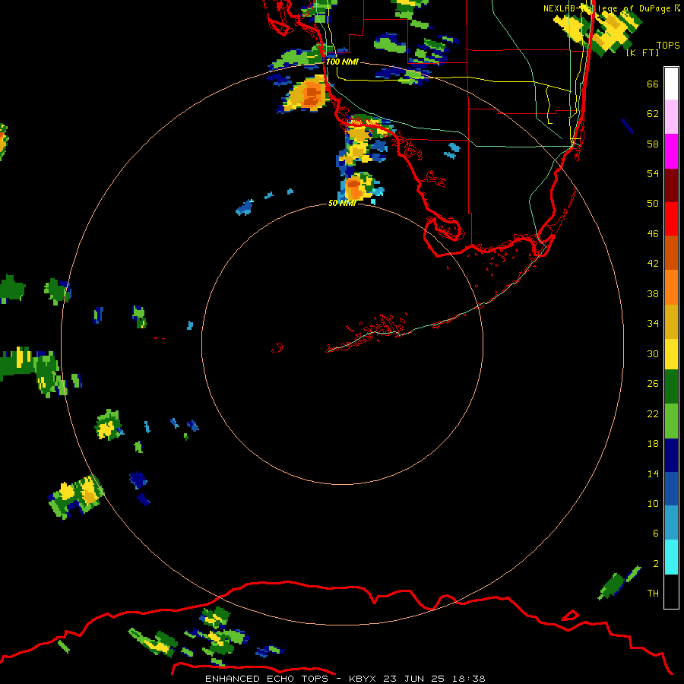Click the 54 value on the scale
This screenshot has height=684, width=684.
coord(653,173)
